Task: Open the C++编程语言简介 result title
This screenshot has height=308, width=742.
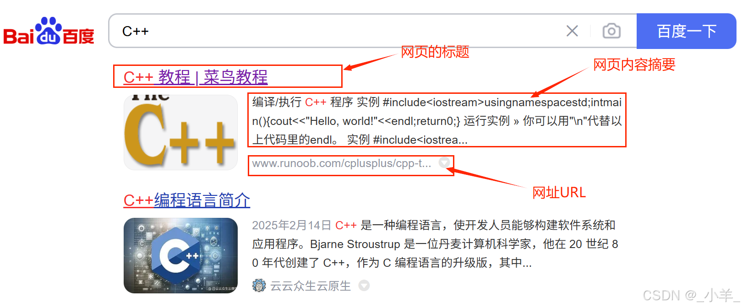Action: tap(187, 200)
